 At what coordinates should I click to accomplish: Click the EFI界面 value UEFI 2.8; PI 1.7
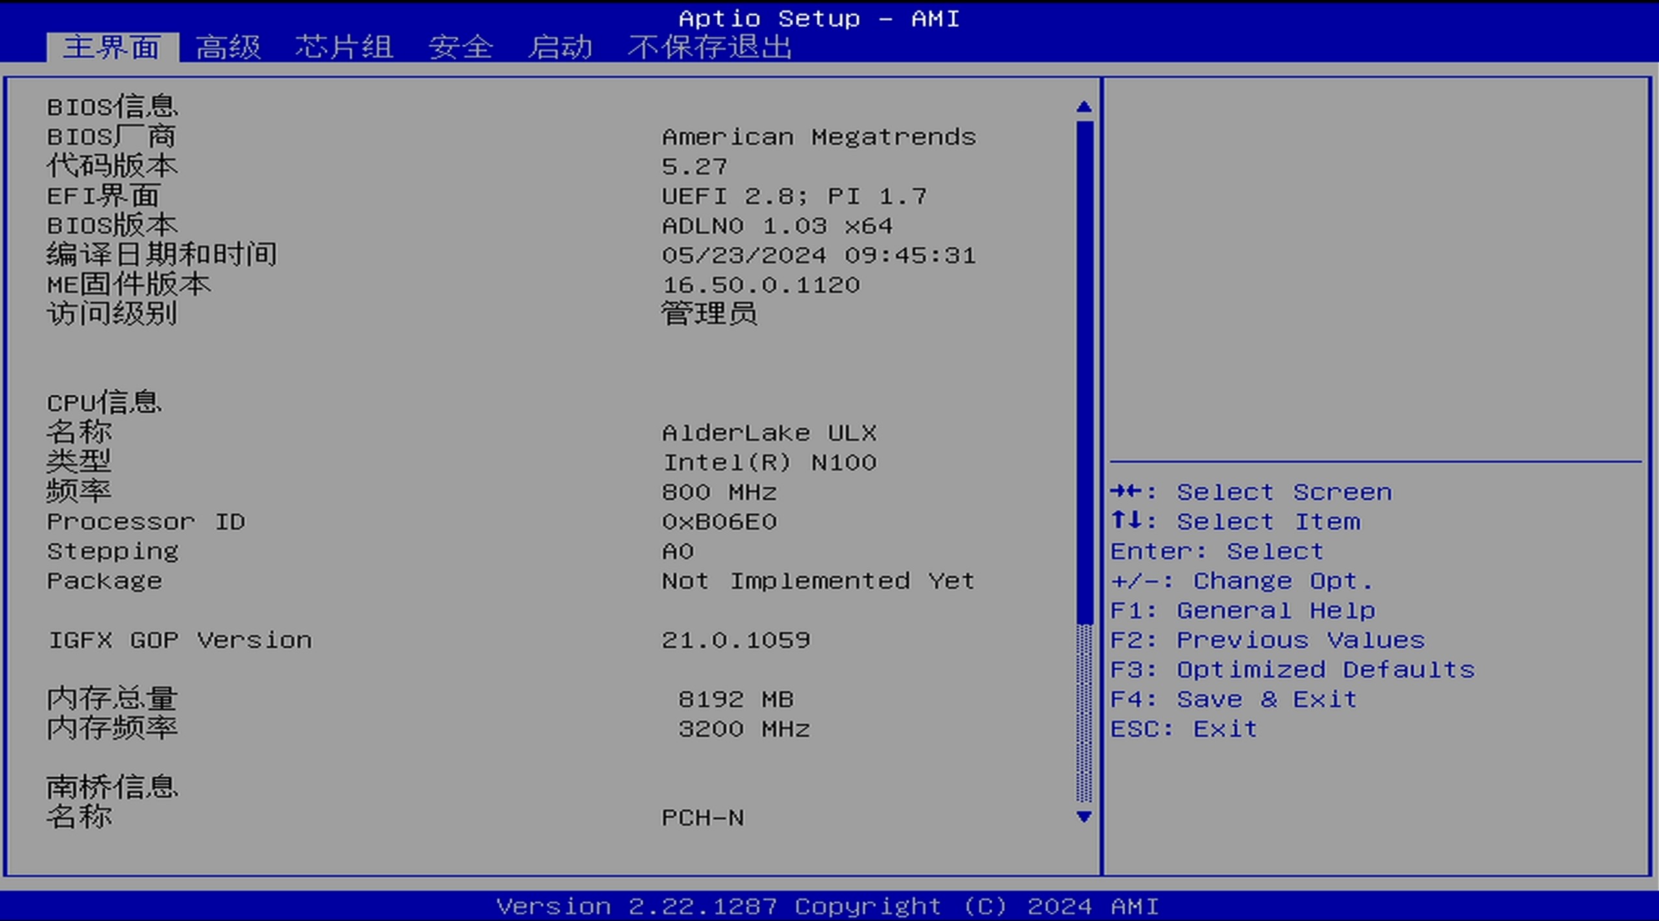coord(794,196)
